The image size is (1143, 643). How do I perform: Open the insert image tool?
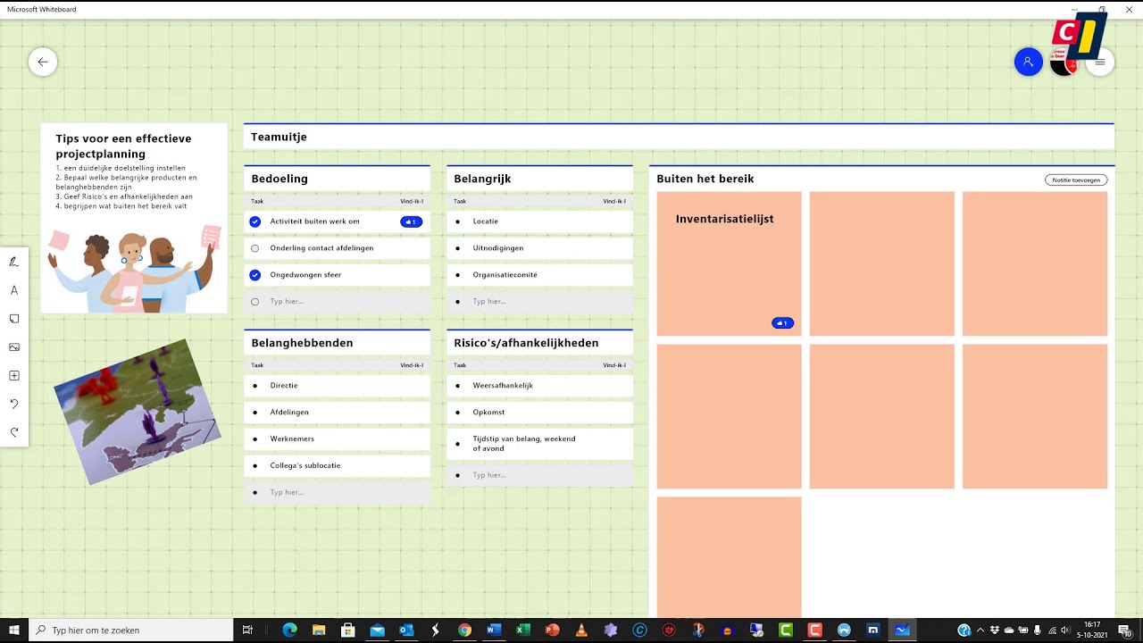coord(14,347)
